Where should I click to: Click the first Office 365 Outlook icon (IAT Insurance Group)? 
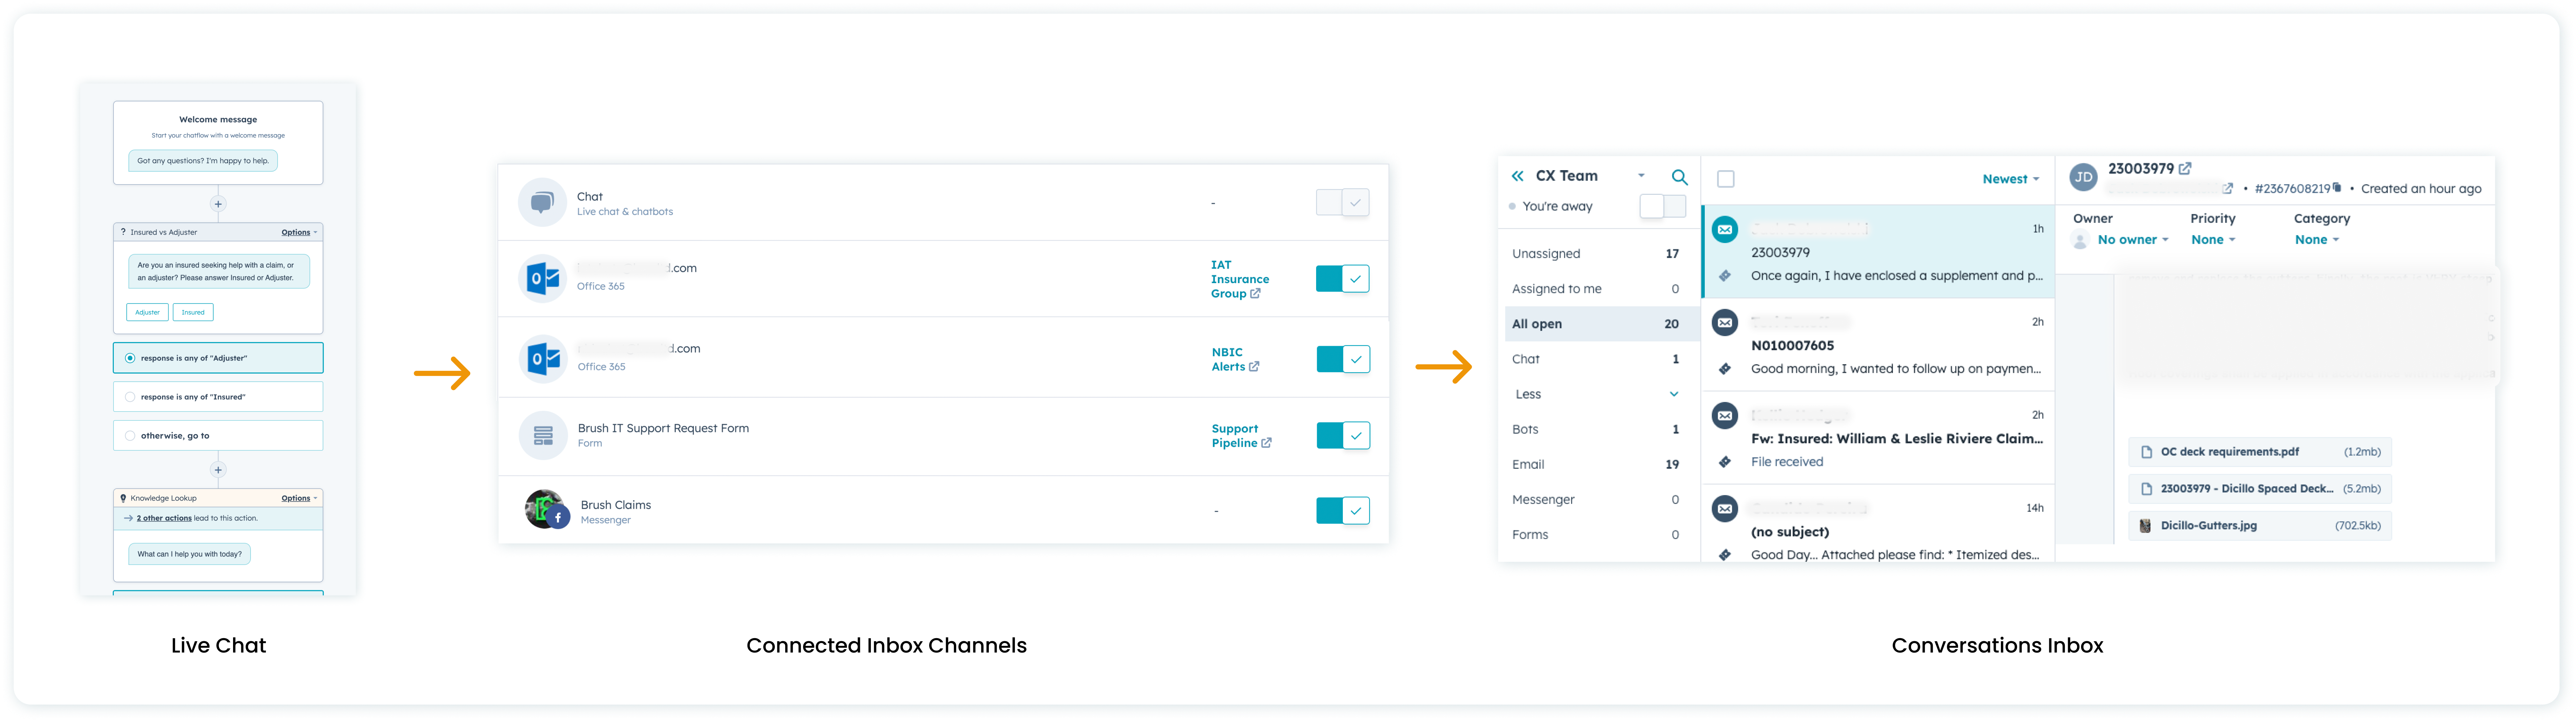[x=542, y=279]
